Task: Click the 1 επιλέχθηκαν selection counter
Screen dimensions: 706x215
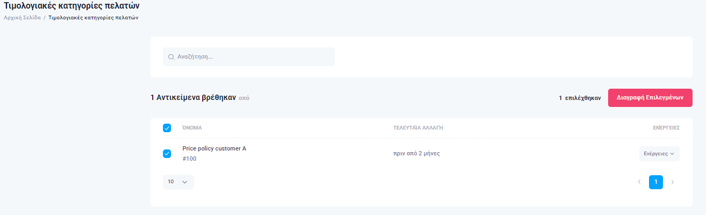Action: point(580,98)
